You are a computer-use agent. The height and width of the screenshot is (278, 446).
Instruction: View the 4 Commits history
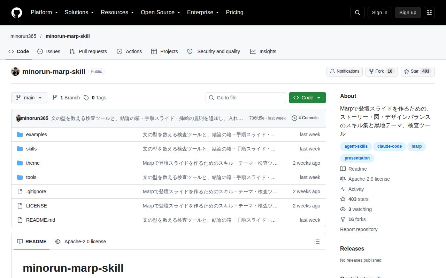pos(305,118)
